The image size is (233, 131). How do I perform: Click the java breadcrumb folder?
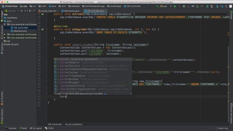(x=52, y=6)
